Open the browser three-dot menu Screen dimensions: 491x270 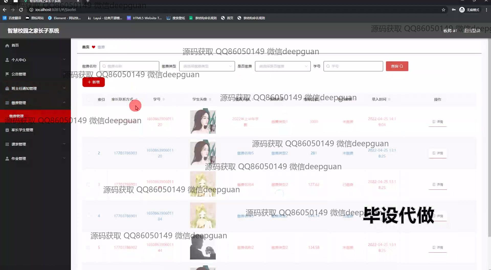point(486,10)
